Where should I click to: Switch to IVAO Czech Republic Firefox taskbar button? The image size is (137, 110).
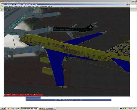[x=47, y=108]
